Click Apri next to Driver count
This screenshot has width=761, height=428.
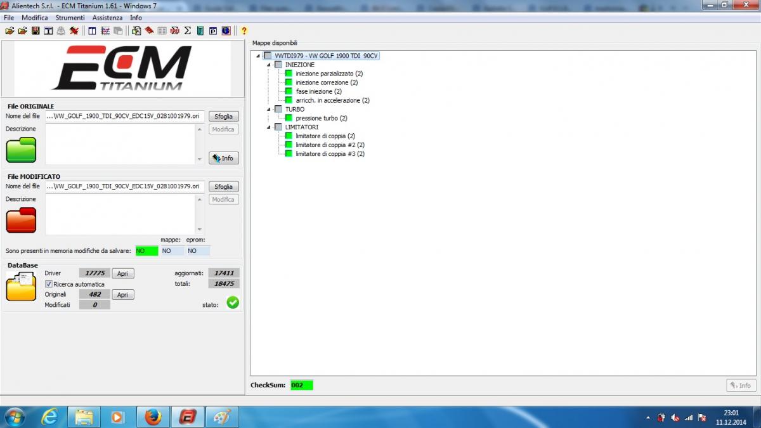coord(123,273)
